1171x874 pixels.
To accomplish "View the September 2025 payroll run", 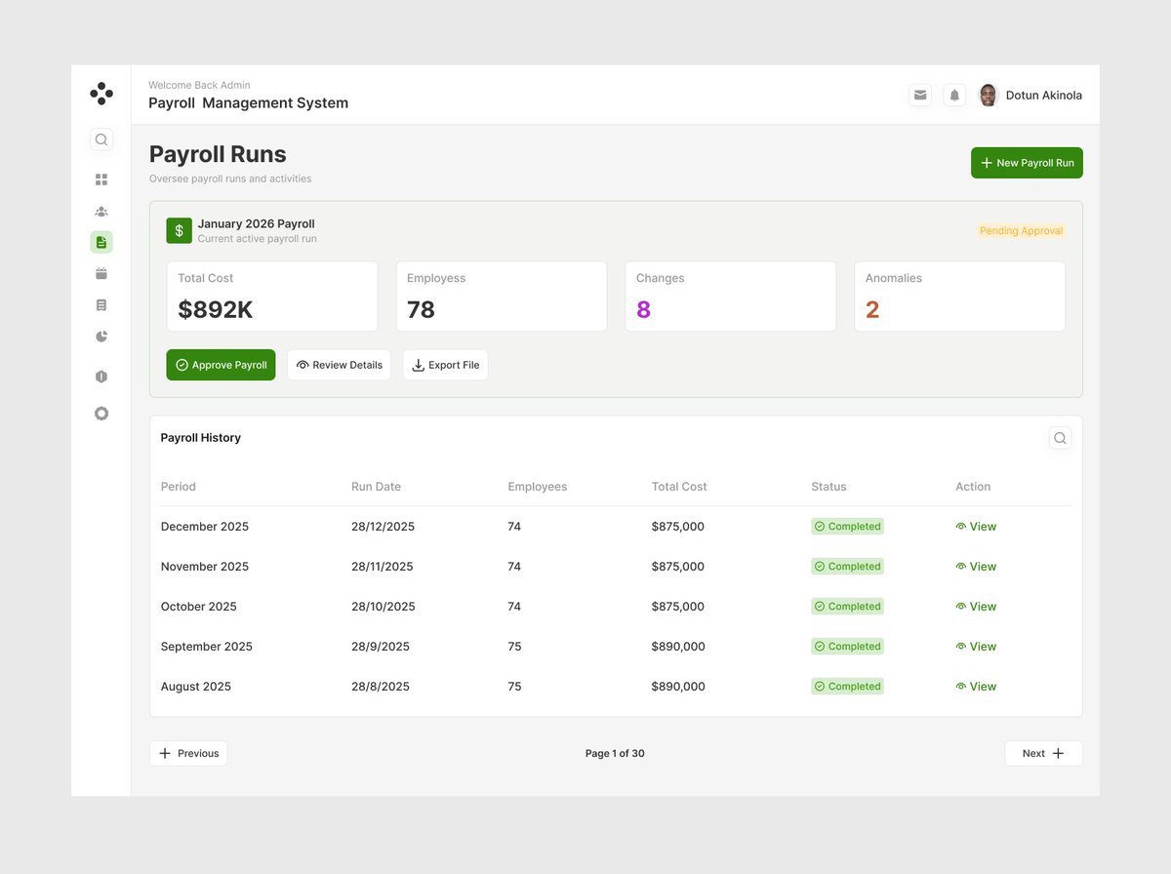I will 976,647.
